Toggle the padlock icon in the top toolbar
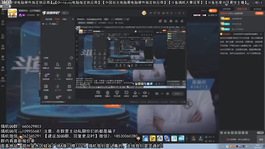 pos(165,21)
